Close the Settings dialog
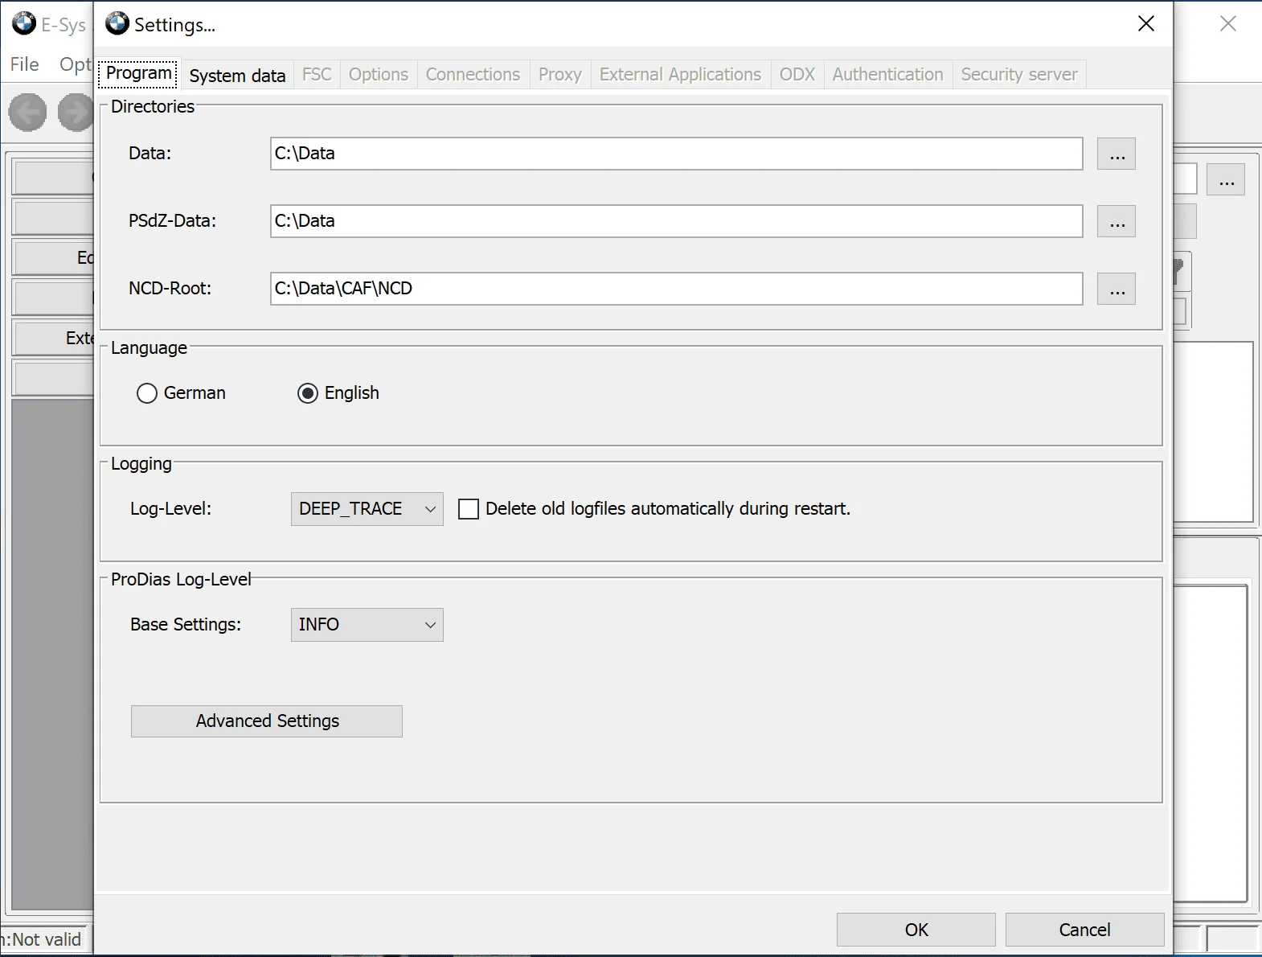The height and width of the screenshot is (957, 1262). tap(1146, 24)
